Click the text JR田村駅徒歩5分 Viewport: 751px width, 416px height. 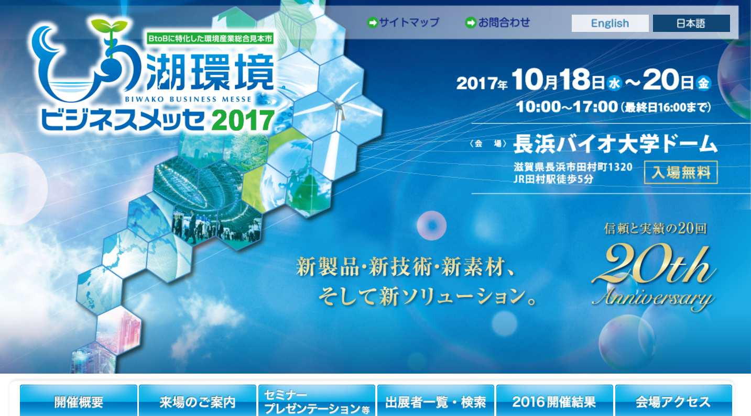tap(553, 179)
